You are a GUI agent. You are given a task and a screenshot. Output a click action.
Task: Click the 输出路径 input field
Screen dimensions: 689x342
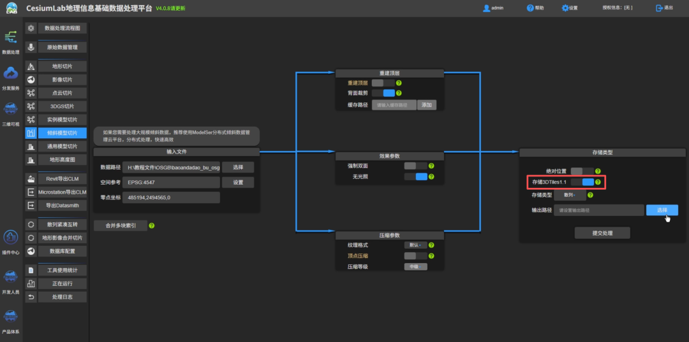pyautogui.click(x=598, y=210)
